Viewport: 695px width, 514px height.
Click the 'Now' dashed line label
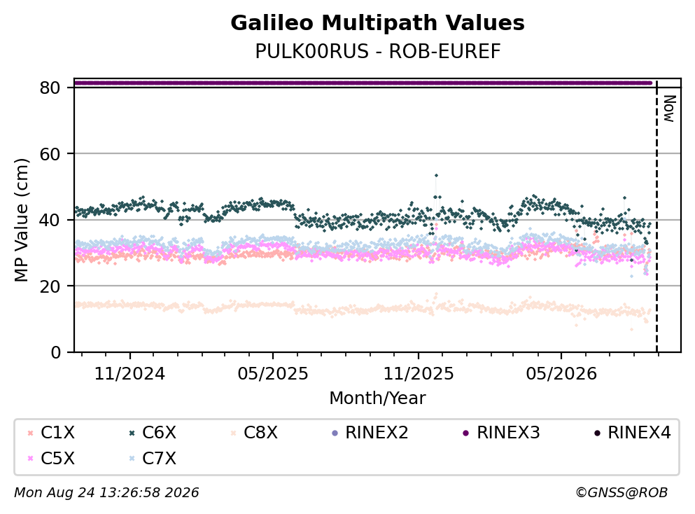[x=669, y=109]
